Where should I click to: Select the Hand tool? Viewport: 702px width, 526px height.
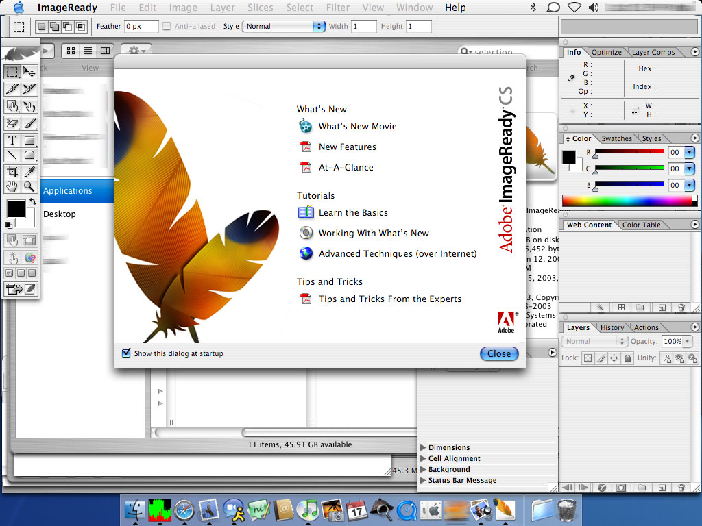tap(12, 186)
